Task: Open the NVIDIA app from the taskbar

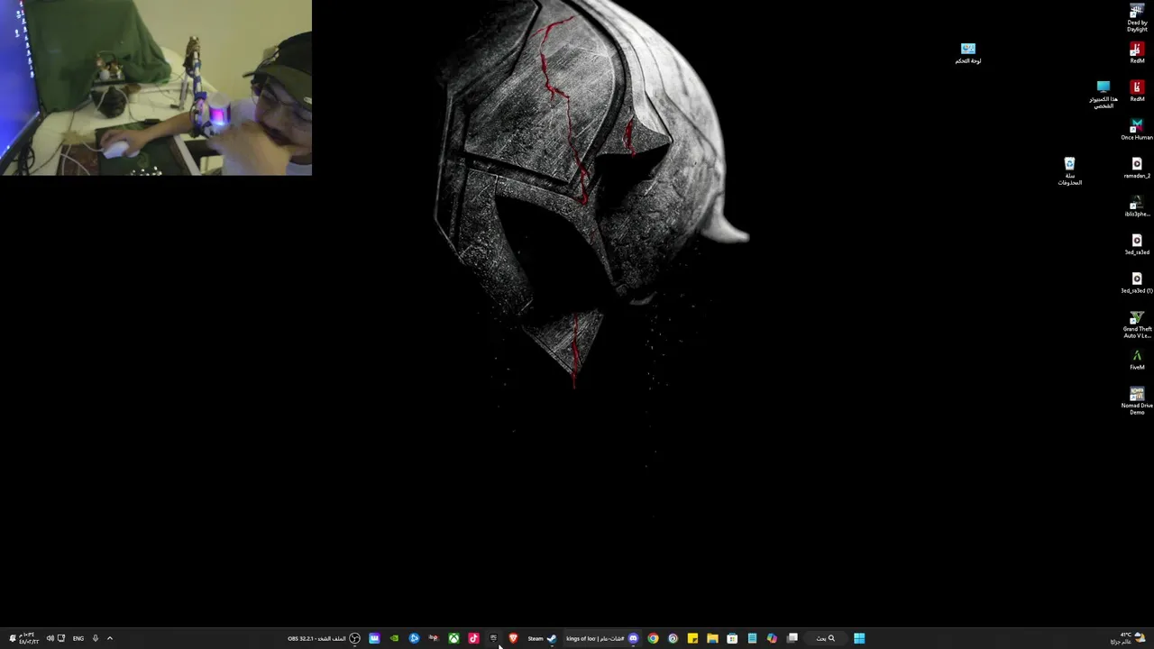Action: [394, 638]
